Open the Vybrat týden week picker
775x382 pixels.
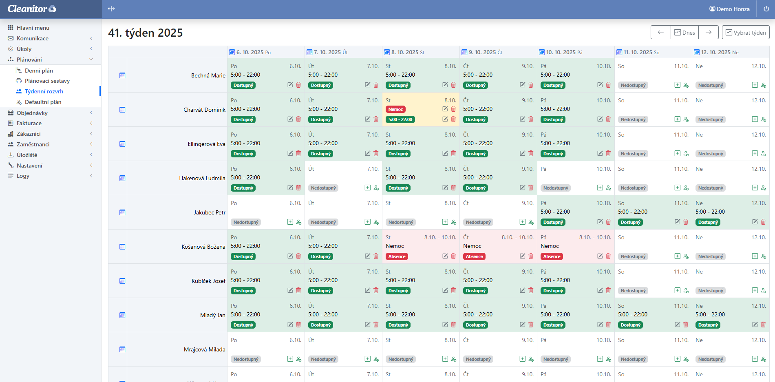tap(746, 32)
